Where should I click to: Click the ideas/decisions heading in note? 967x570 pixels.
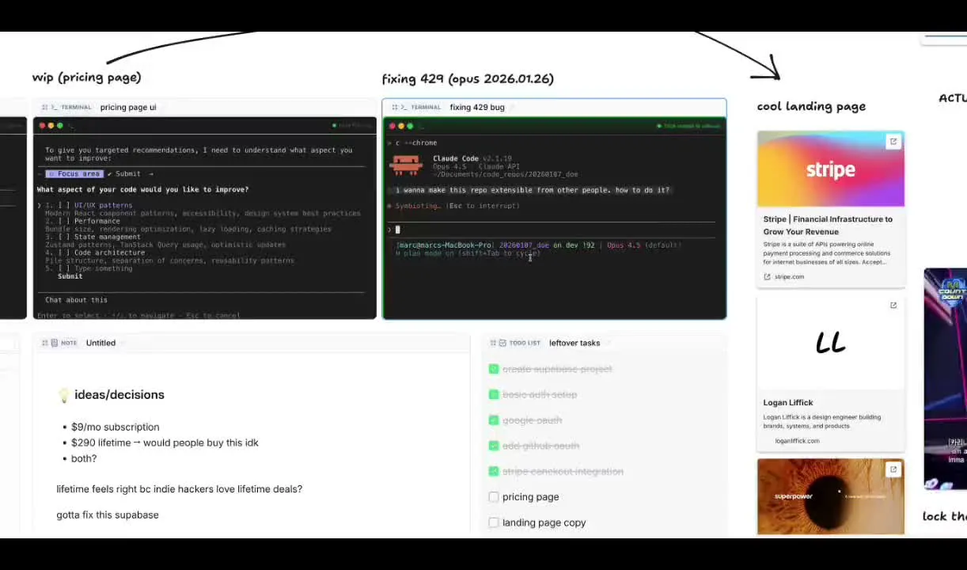[119, 395]
